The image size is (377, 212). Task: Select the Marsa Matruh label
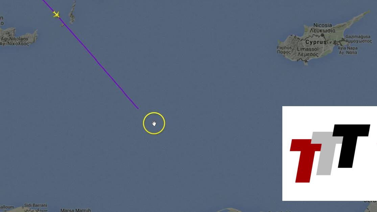[75, 210]
